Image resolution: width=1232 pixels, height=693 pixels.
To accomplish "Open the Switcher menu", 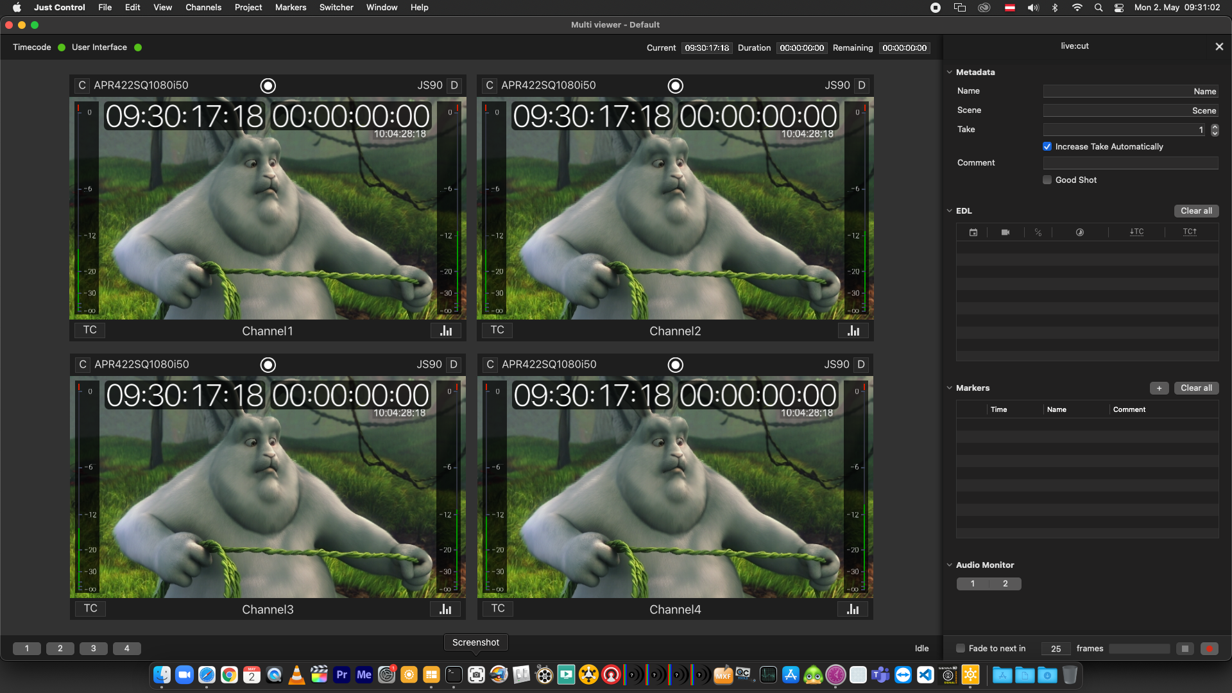I will pyautogui.click(x=336, y=8).
